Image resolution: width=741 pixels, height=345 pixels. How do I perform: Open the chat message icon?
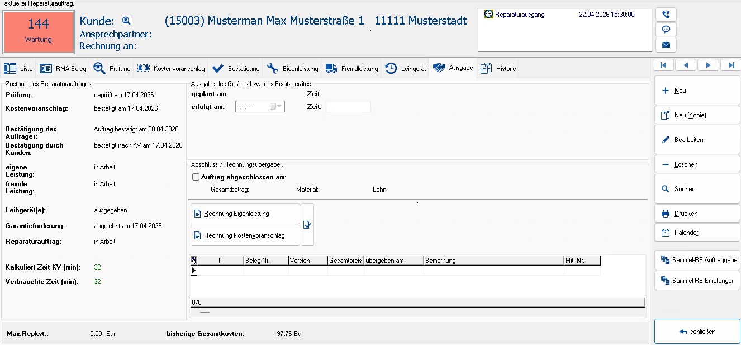666,30
